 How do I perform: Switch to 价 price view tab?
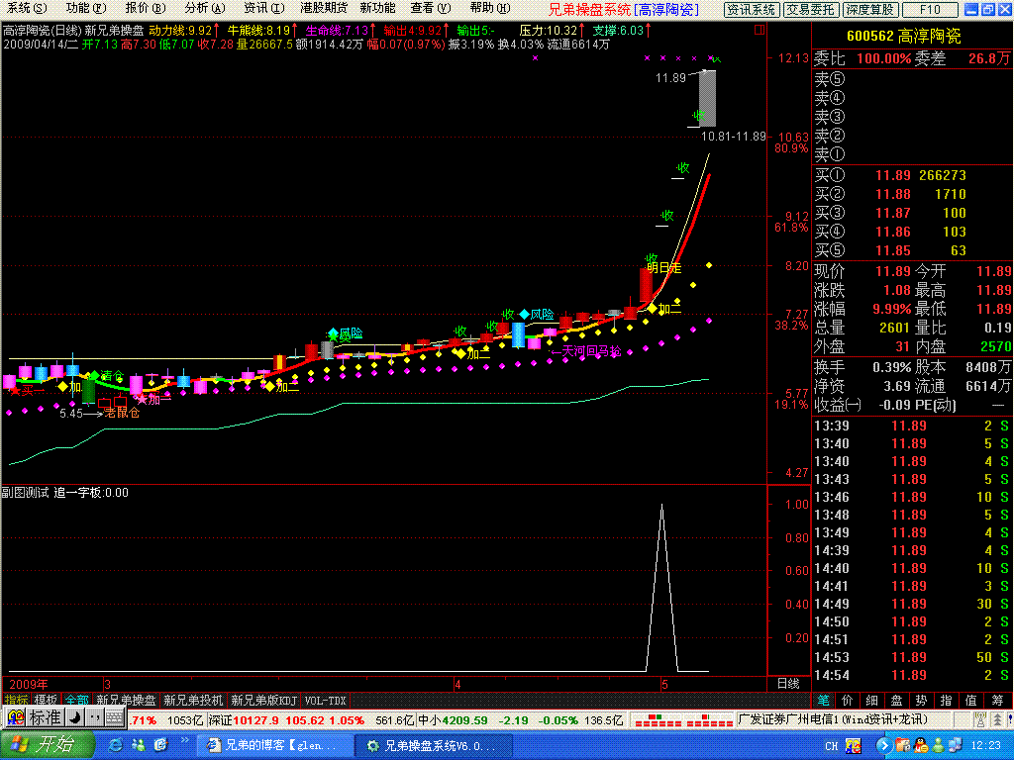point(848,700)
